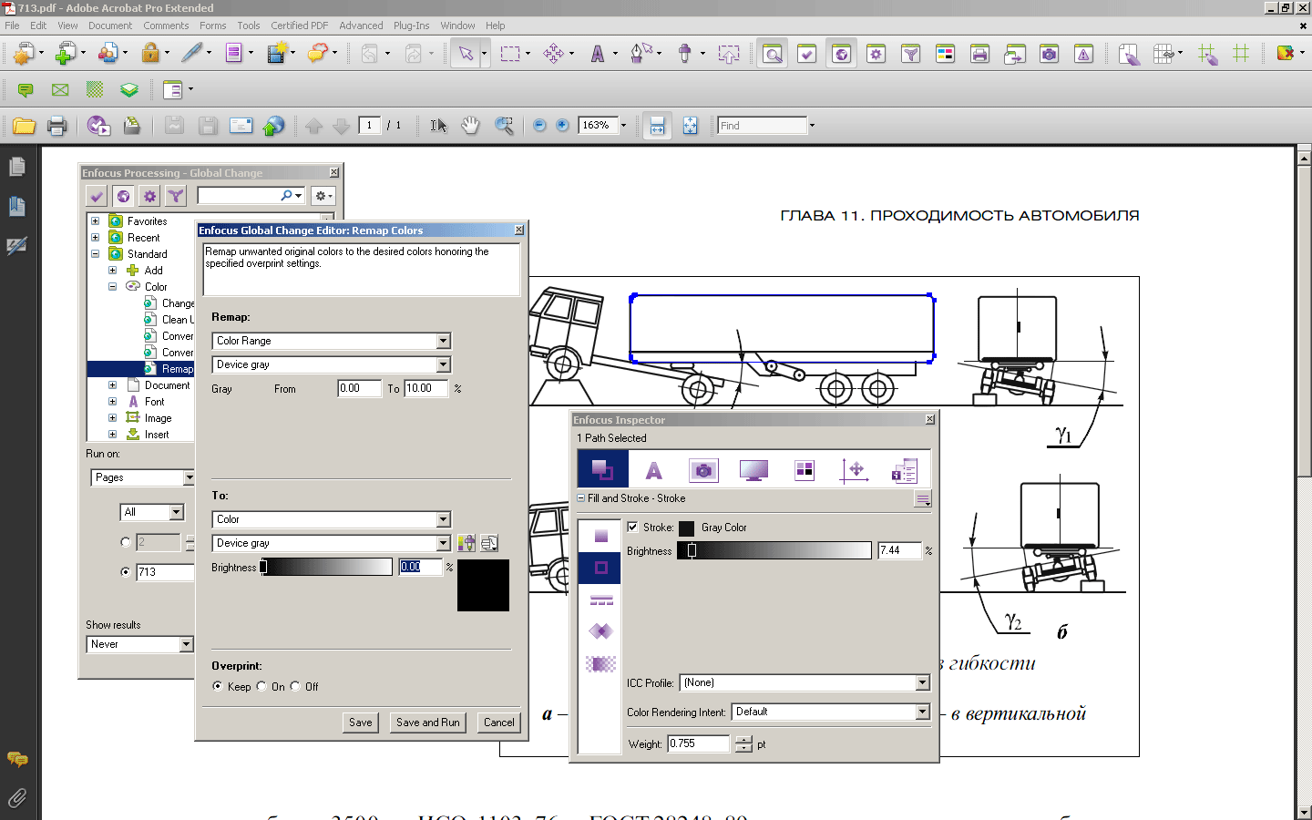This screenshot has width=1312, height=820.
Task: Open the Separations category in Inspector
Action: point(805,470)
